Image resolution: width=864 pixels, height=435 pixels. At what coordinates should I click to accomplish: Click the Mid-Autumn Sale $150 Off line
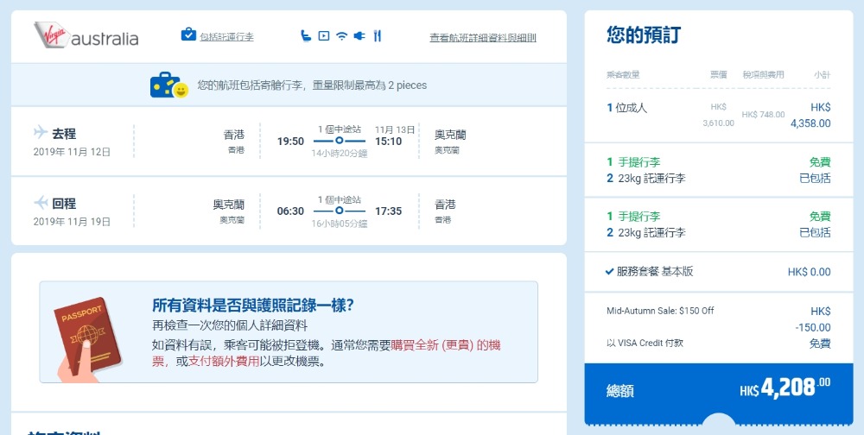[660, 311]
